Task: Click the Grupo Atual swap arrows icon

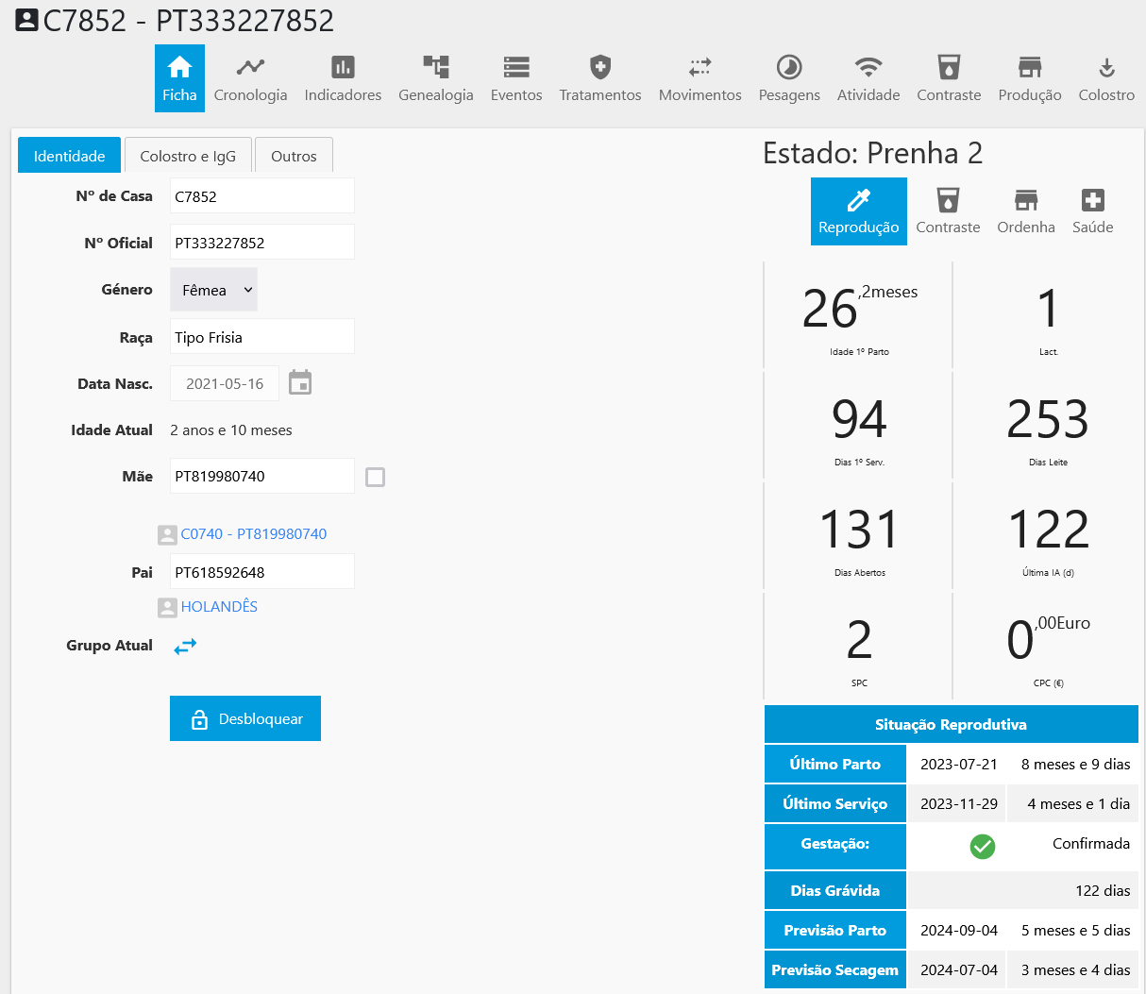Action: [x=185, y=646]
